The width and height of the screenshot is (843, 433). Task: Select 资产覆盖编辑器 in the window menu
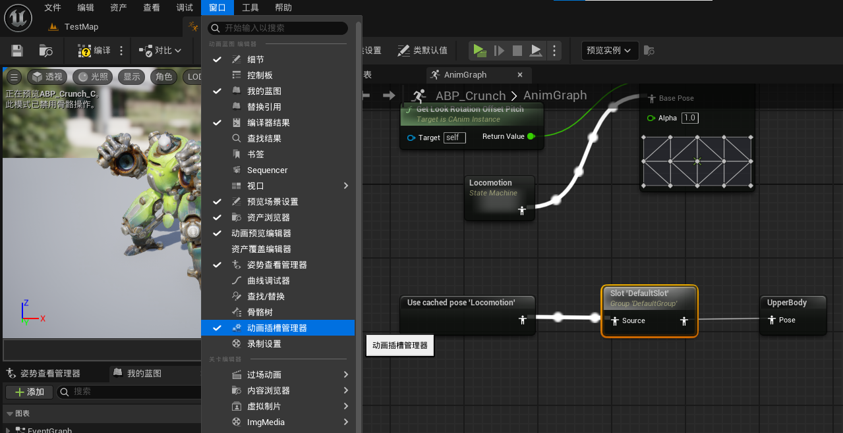click(x=277, y=249)
